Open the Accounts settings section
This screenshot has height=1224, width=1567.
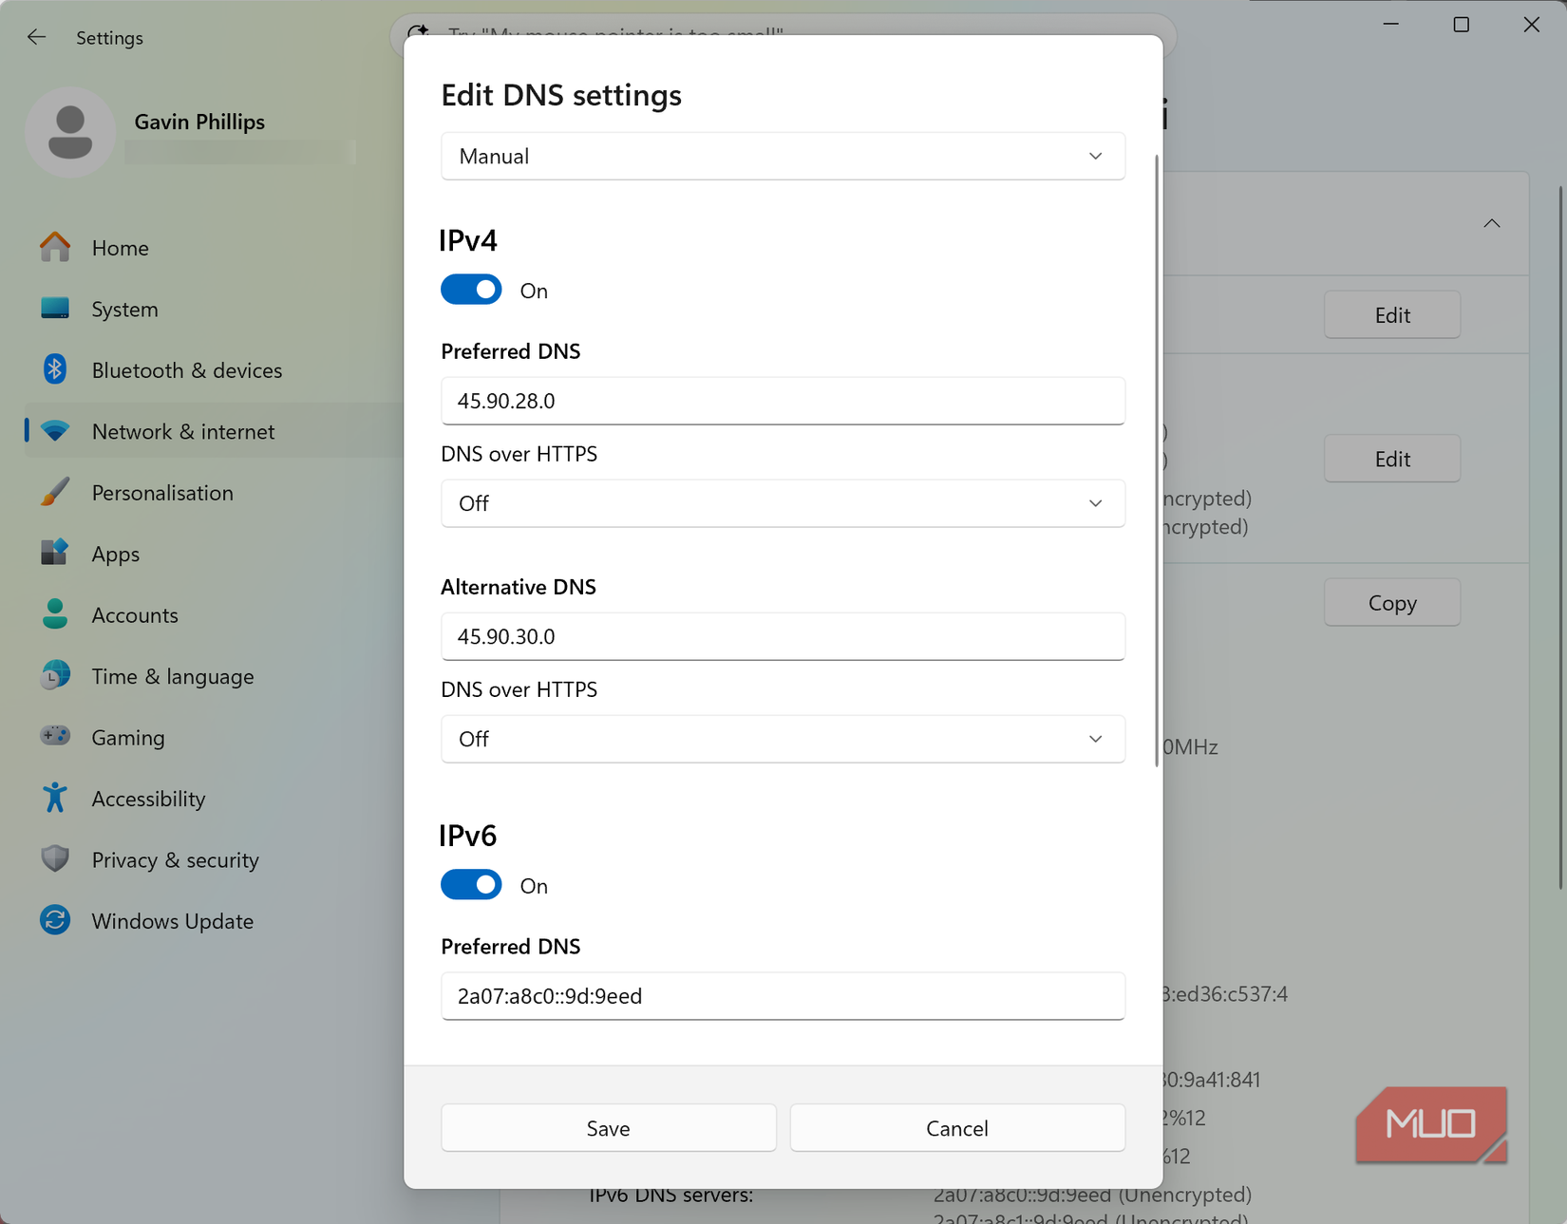click(134, 614)
